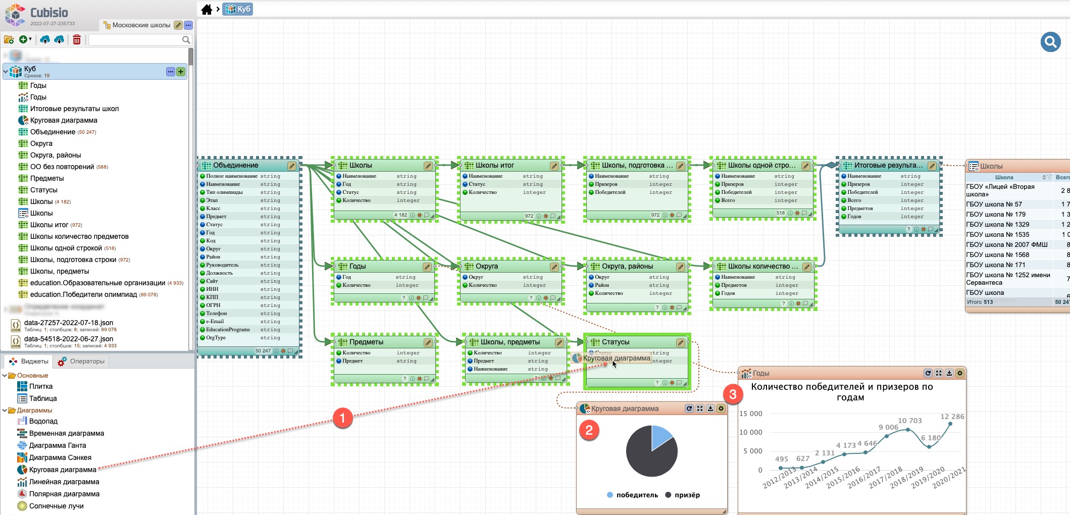Click the red trash delete icon
1070x515 pixels.
coord(77,39)
